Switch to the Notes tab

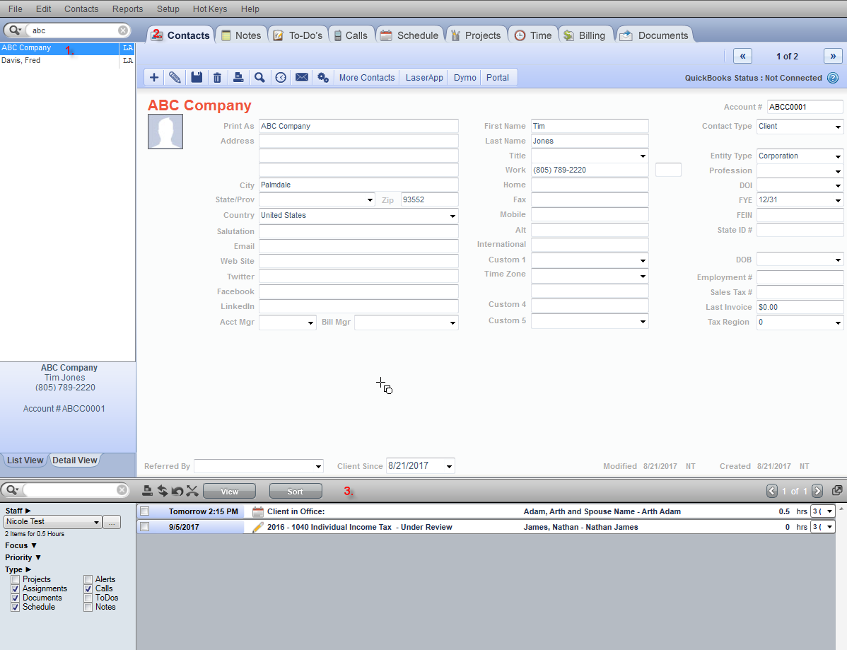[241, 35]
